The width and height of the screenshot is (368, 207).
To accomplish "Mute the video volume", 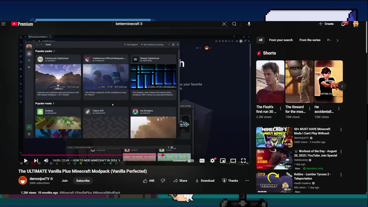I will [46, 161].
